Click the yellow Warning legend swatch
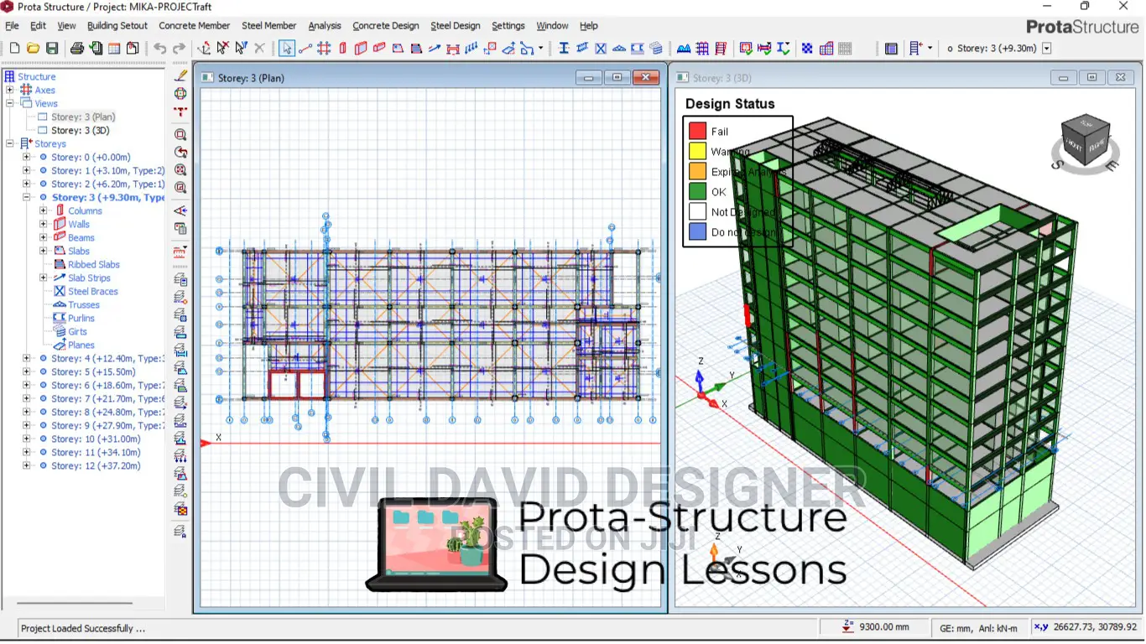Viewport: 1146px width, 644px height. point(697,151)
